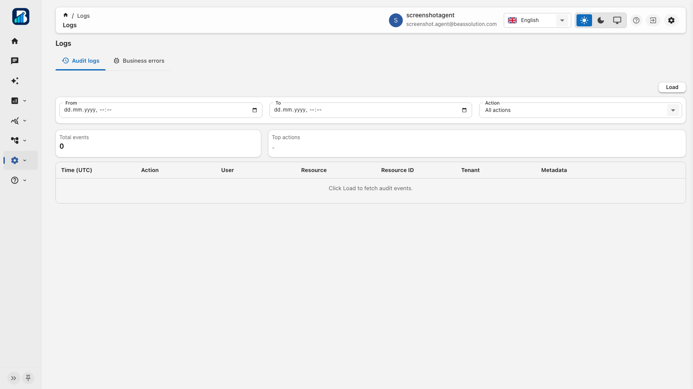Open the Home page from the sidebar
Image resolution: width=693 pixels, height=389 pixels.
[15, 41]
